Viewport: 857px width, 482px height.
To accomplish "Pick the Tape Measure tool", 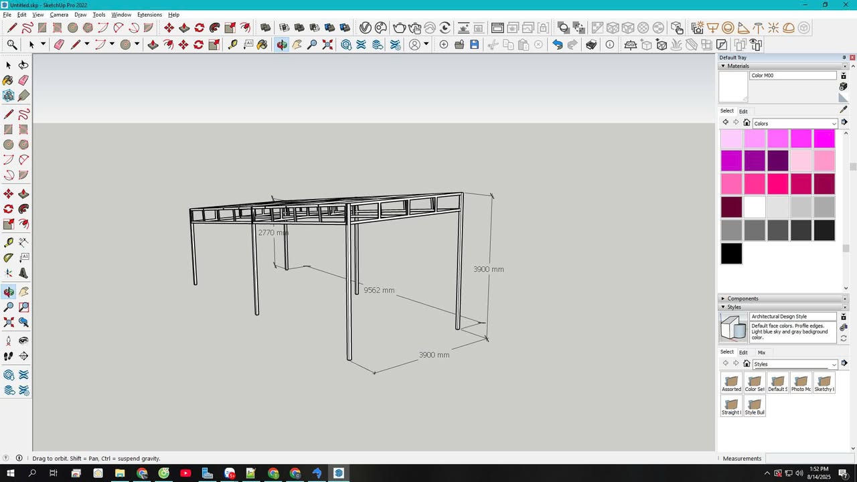I will coord(9,242).
